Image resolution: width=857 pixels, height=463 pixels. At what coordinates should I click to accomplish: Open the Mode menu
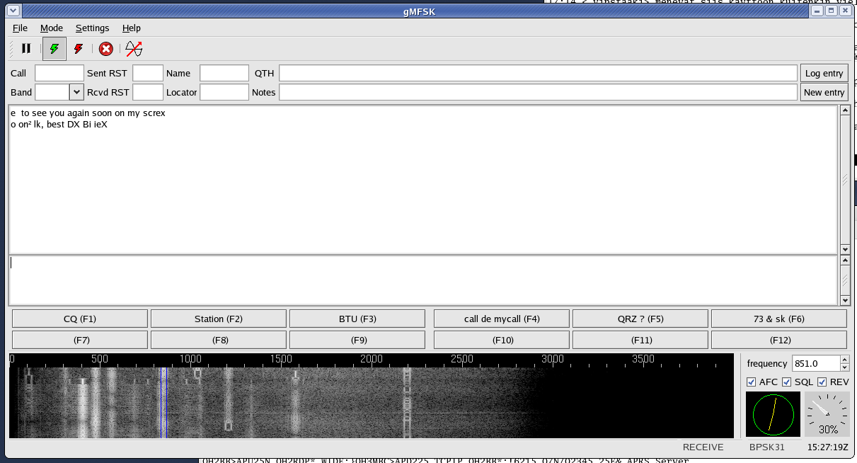[x=52, y=28]
